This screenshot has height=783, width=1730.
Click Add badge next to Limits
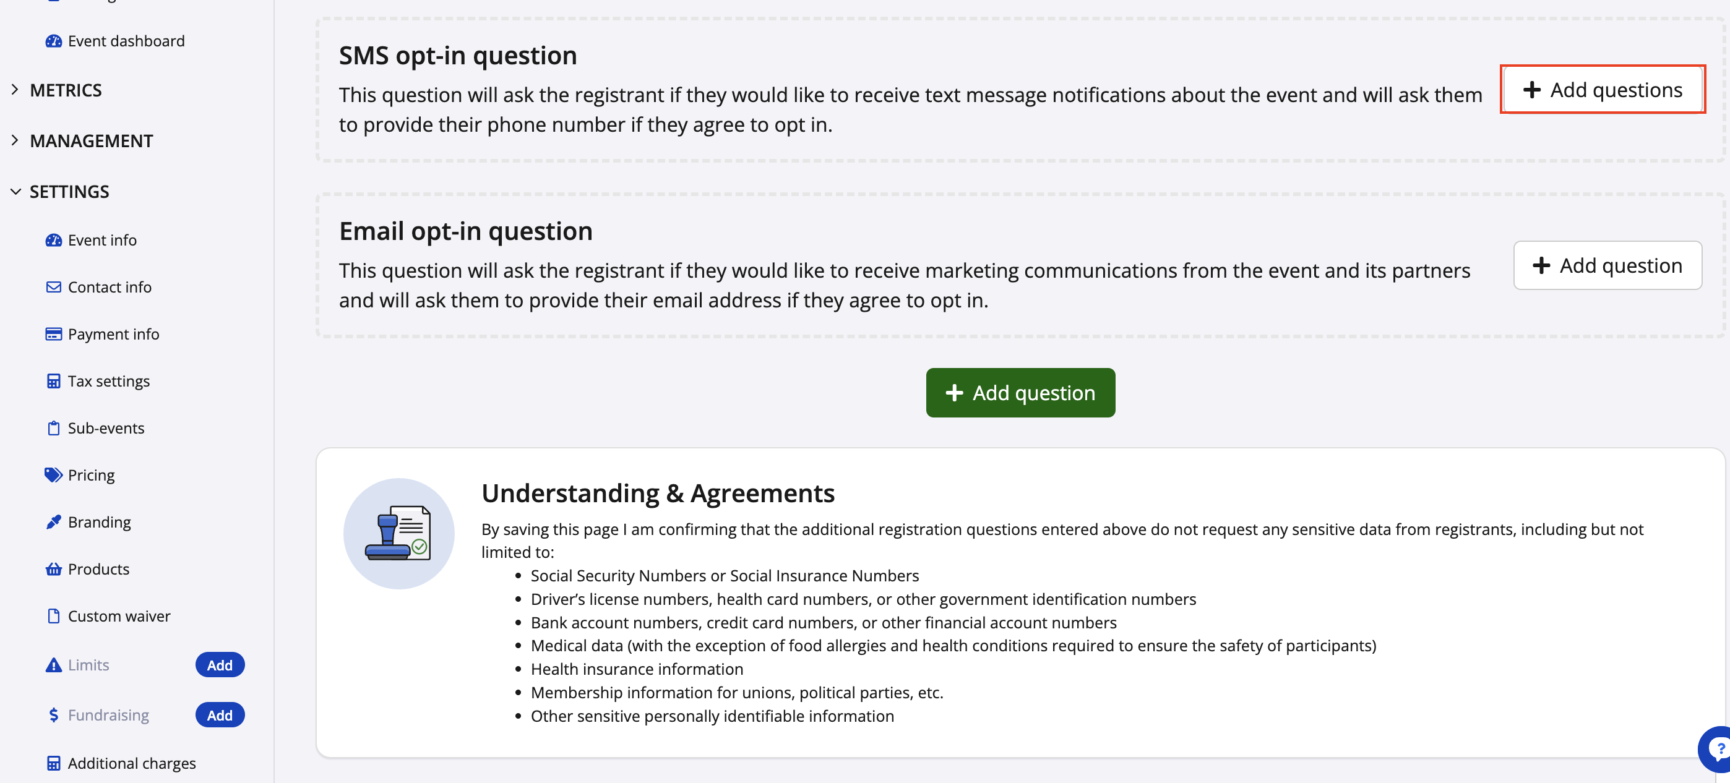coord(219,665)
